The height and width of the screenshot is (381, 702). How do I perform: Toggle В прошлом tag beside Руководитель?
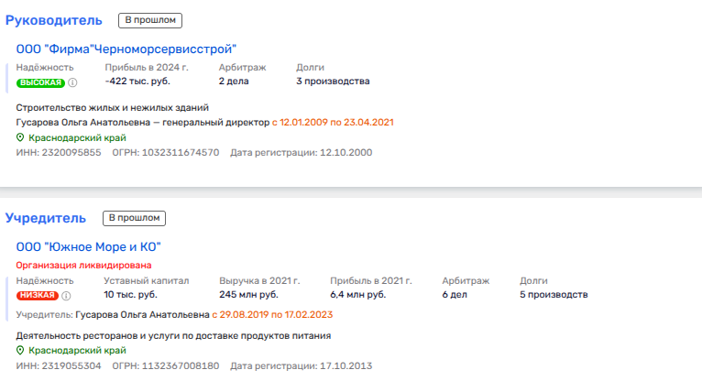pos(150,20)
